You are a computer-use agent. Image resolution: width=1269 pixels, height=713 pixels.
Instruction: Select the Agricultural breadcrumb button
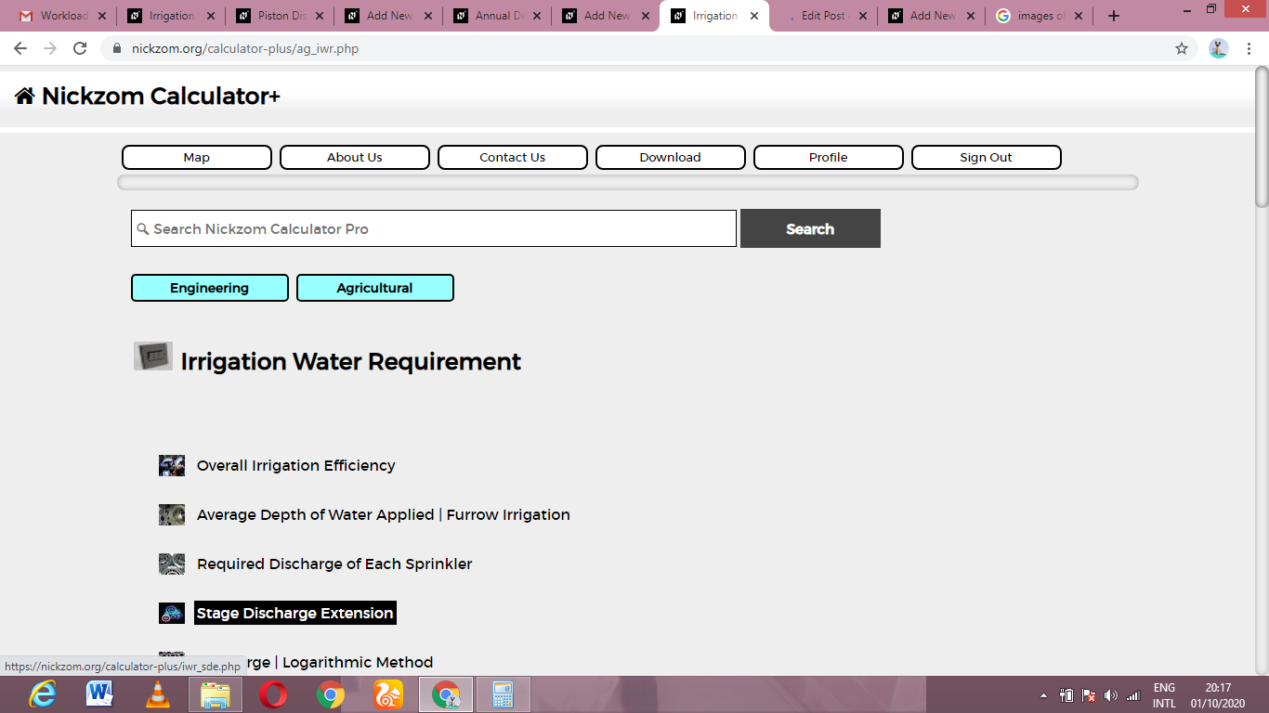pos(375,288)
